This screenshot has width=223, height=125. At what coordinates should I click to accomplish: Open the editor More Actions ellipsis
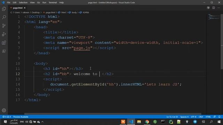[219, 8]
